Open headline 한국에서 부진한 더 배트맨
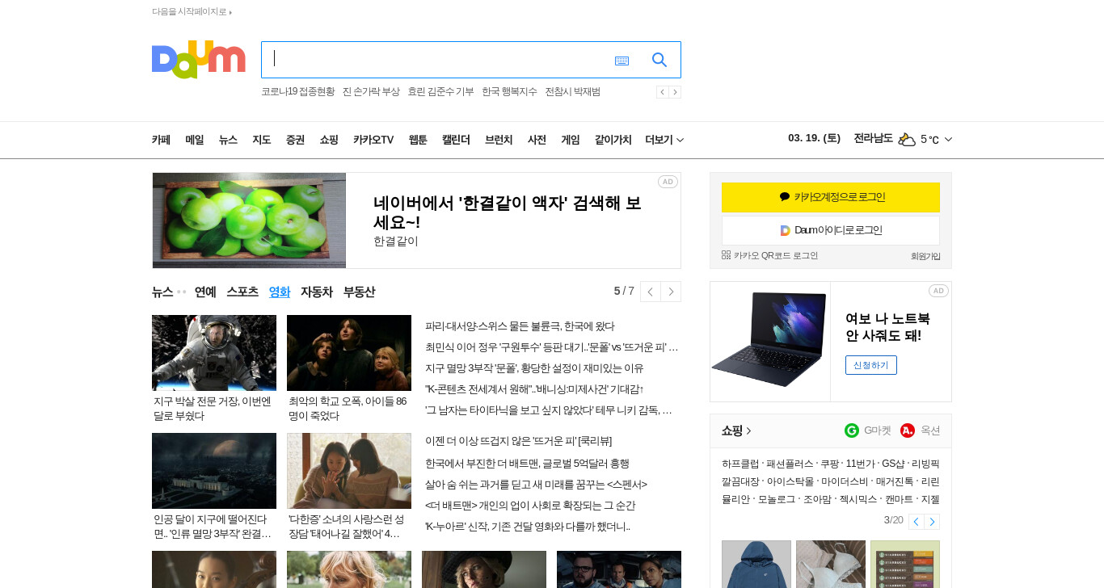 coord(527,464)
